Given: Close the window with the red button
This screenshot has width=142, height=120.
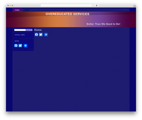Looking at the screenshot, I should point(8,5).
